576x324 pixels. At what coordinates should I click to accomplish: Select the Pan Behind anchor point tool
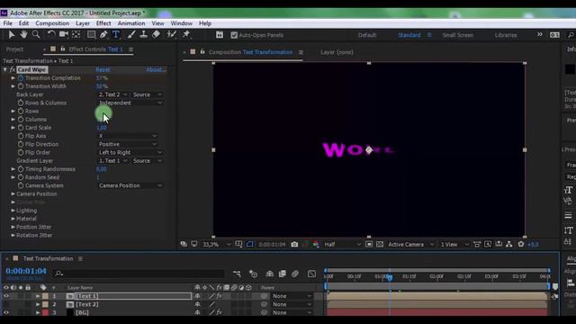coord(76,35)
